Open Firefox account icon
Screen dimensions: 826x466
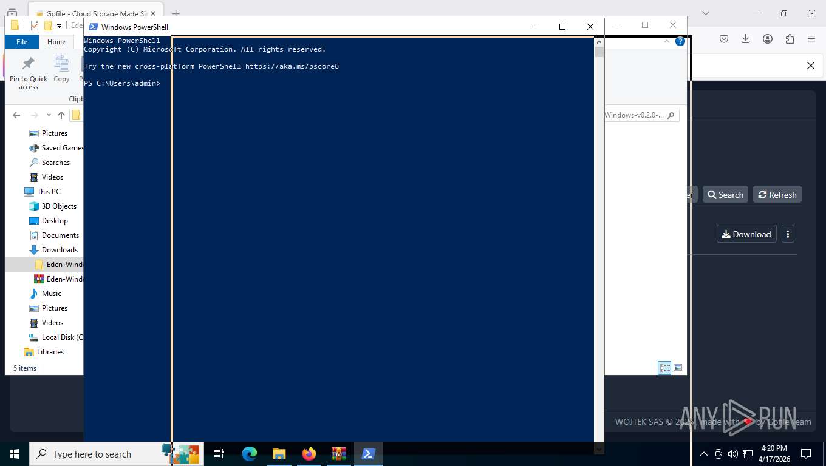pyautogui.click(x=768, y=39)
